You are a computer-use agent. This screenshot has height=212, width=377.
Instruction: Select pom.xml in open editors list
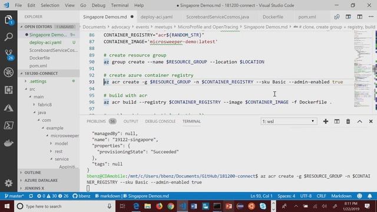tap(38, 65)
